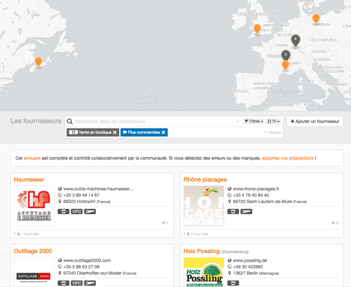
Task: Click Rhône placages phone +33 4 78 40 84 40
Action: pos(251,195)
